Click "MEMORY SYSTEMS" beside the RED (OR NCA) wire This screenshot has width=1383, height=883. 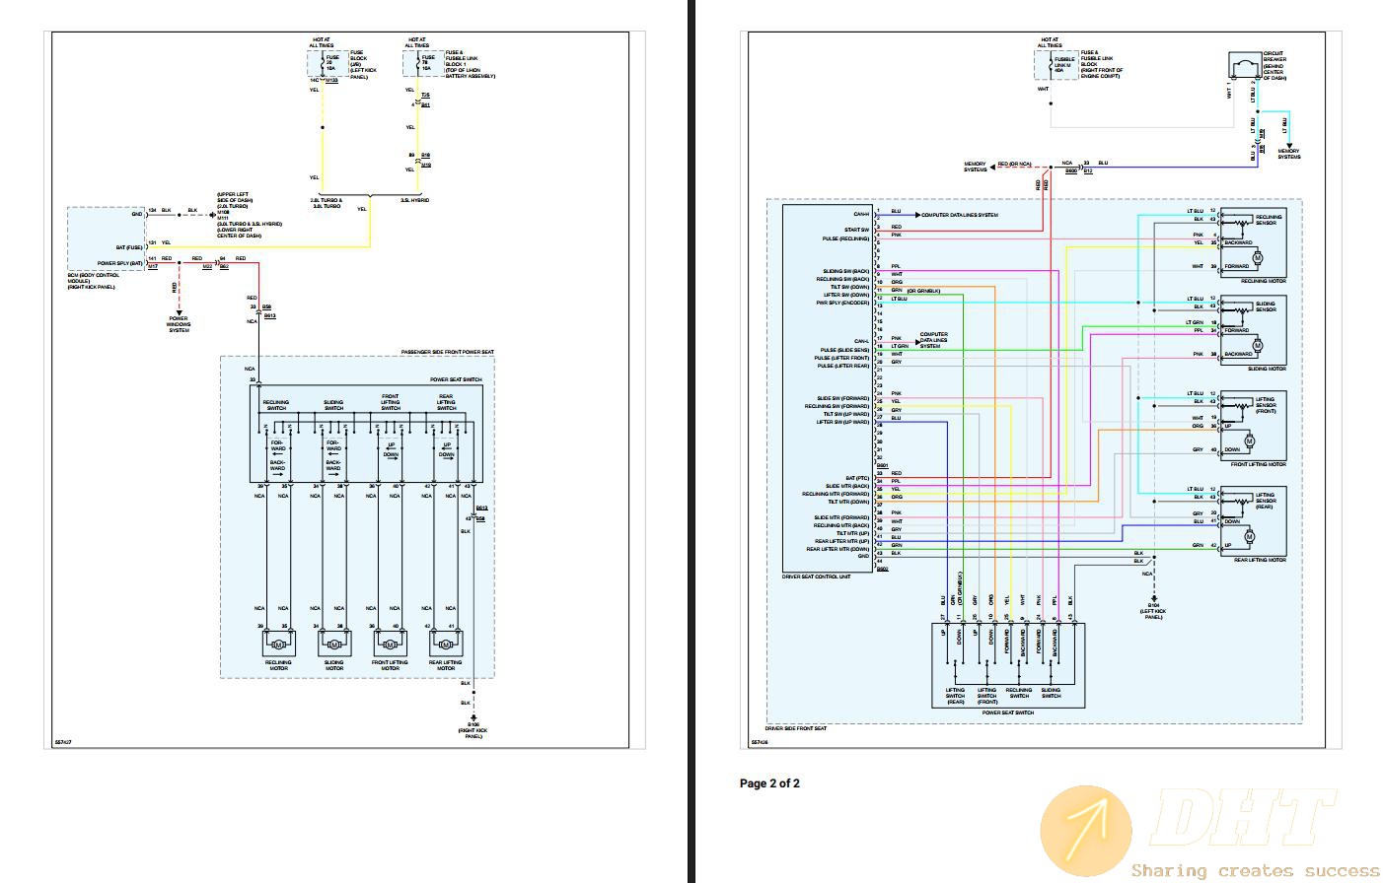click(x=975, y=167)
